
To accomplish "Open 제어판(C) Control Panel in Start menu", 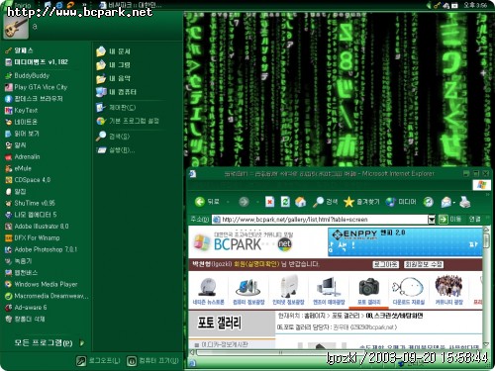I will 116,107.
